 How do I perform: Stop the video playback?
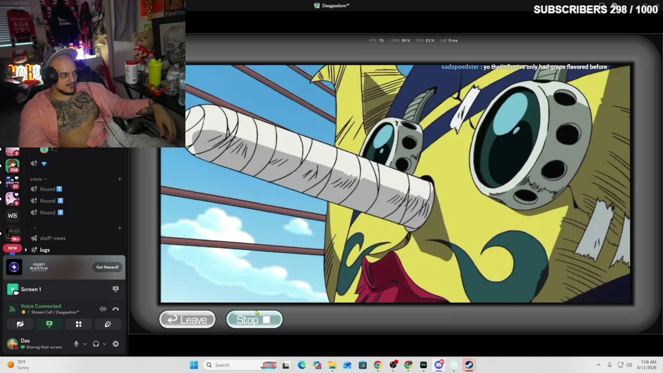[254, 320]
